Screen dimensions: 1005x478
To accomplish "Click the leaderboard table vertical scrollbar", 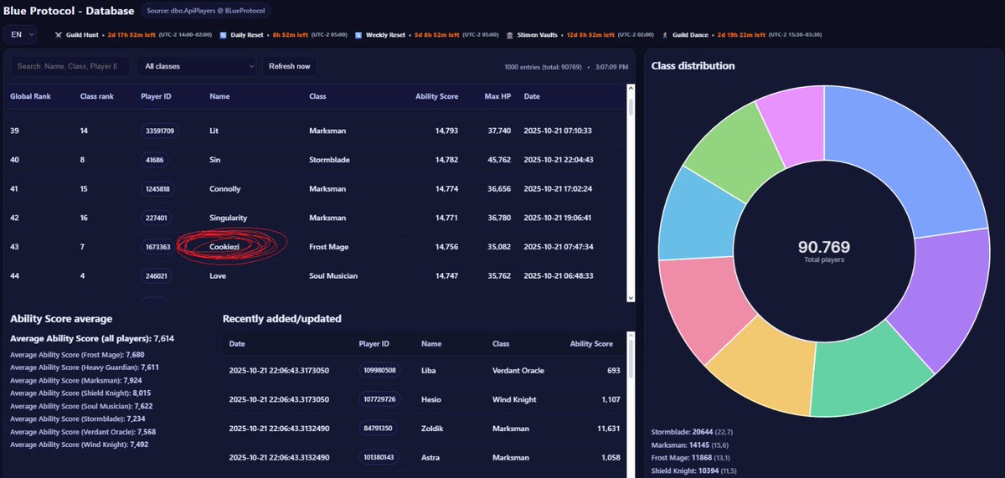I will [631, 107].
